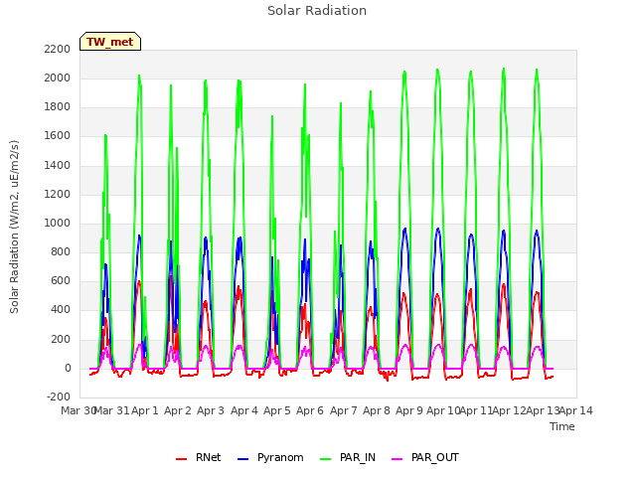Click the 1400 y-axis tick label
The image size is (636, 477).
[58, 165]
